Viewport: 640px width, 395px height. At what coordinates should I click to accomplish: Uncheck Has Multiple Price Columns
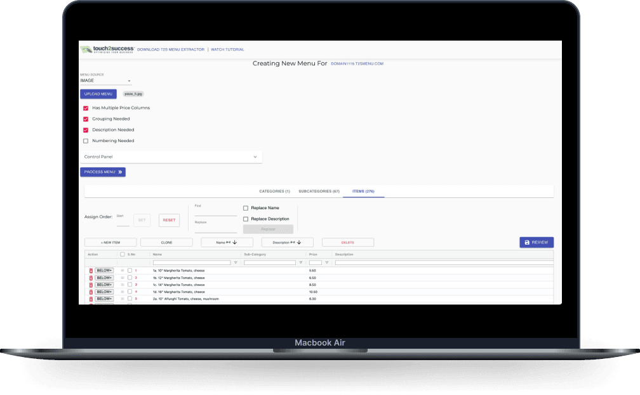coord(86,108)
